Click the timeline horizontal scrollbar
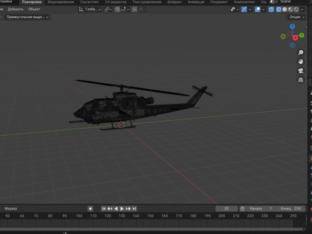 151,229
